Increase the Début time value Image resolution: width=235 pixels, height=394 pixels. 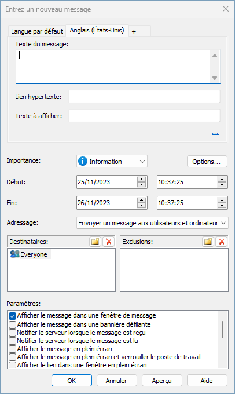[x=222, y=180]
